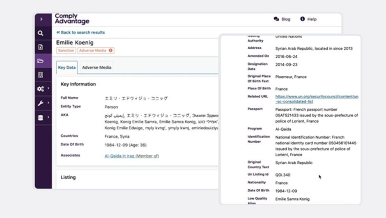Select the Listing section heading

[x=68, y=177]
